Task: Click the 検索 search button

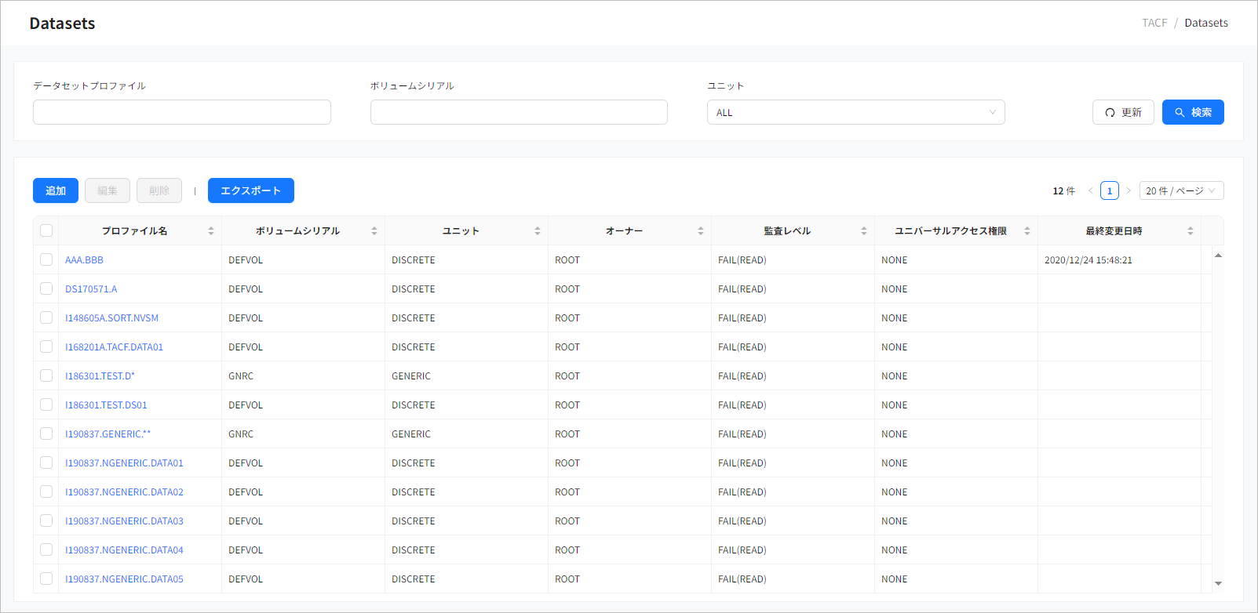Action: 1193,112
